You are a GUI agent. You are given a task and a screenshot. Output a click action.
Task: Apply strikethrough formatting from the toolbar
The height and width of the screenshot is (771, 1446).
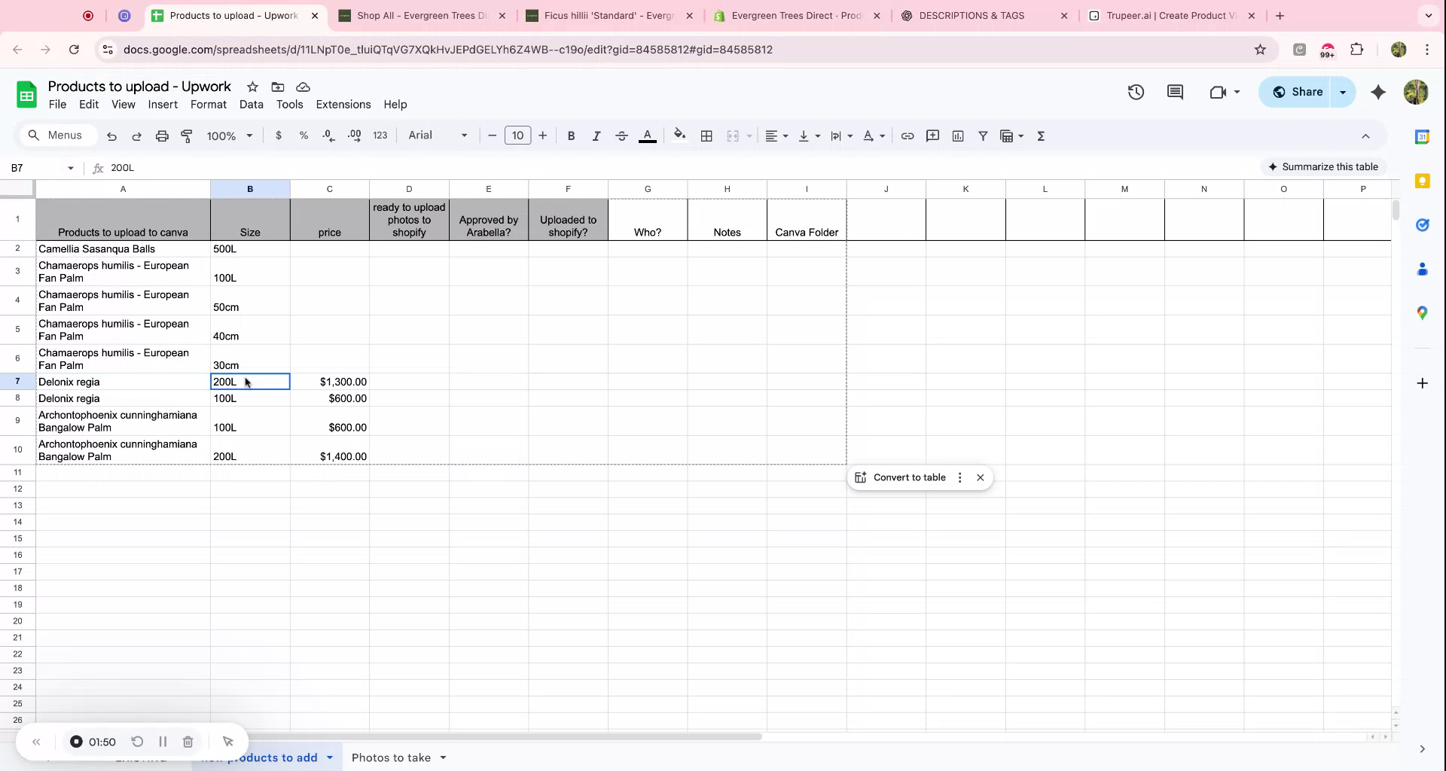pos(622,136)
